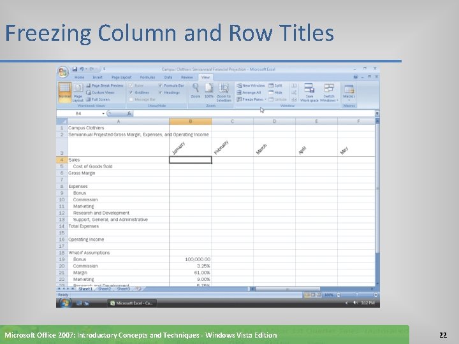This screenshot has height=344, width=459.
Task: Click cell containing 100,000.00
Action: (x=190, y=259)
